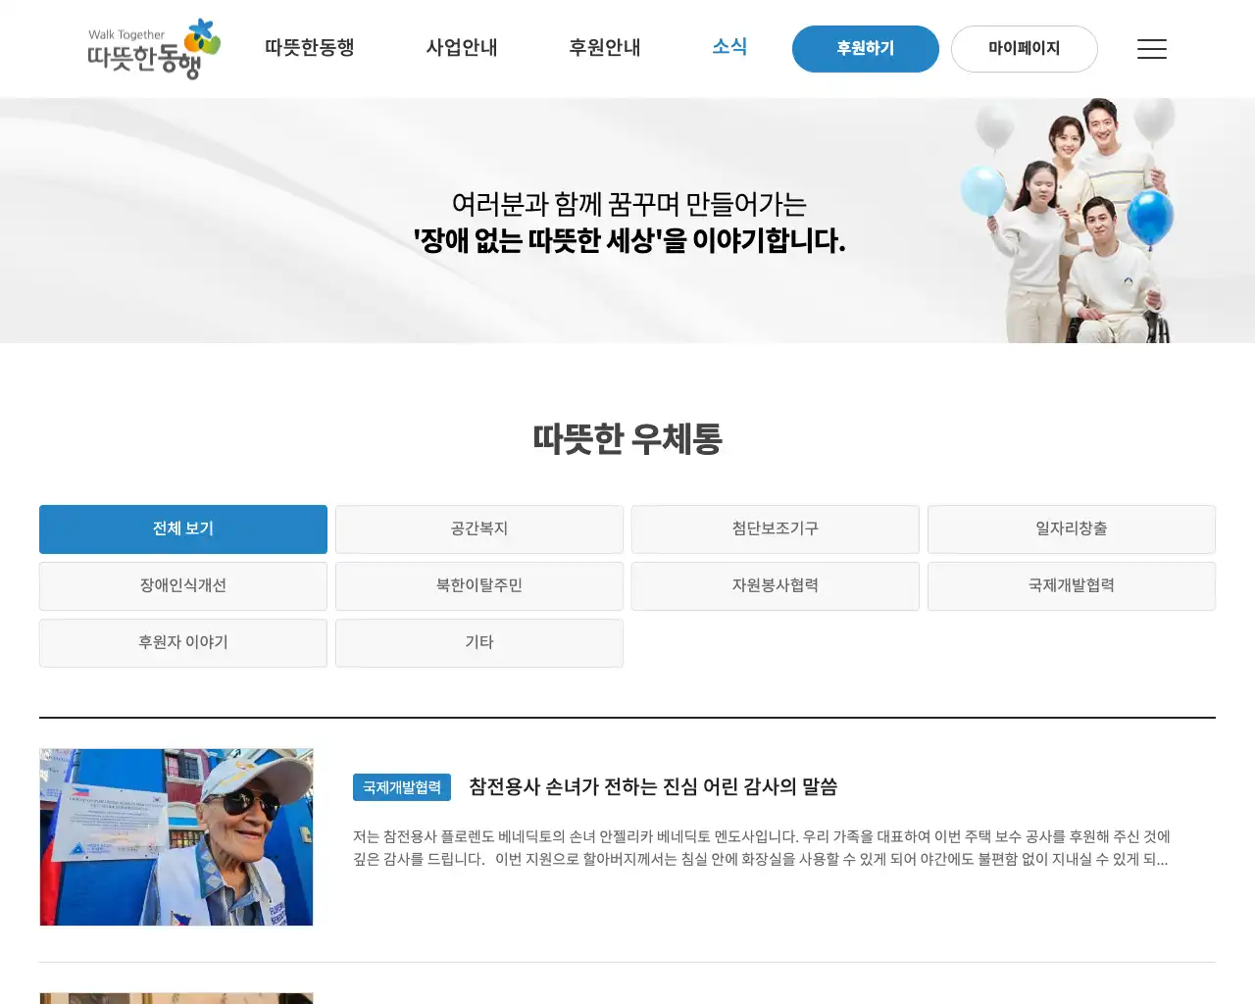Open the 사업안내 menu item
Viewport: 1255px width, 1004px height.
pos(462,47)
